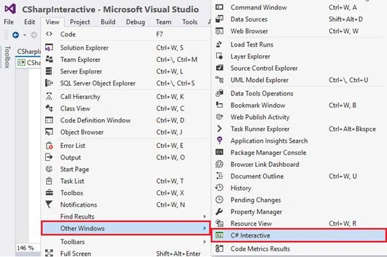Click the Call Hierarchy icon

coord(49,96)
